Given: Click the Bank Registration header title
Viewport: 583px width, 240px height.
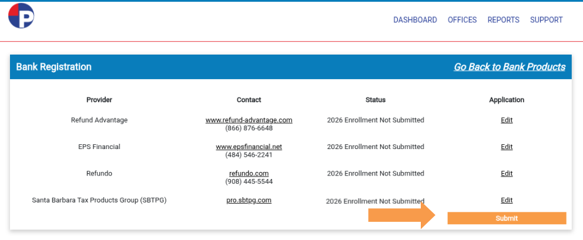Looking at the screenshot, I should pyautogui.click(x=53, y=67).
